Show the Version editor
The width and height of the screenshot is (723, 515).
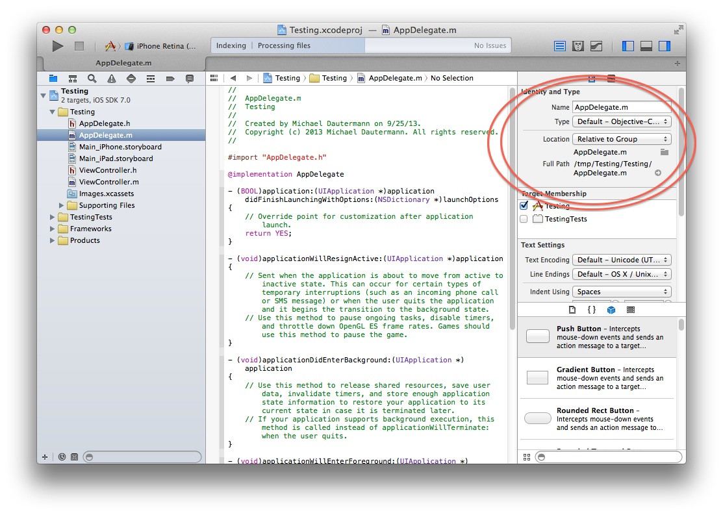596,46
